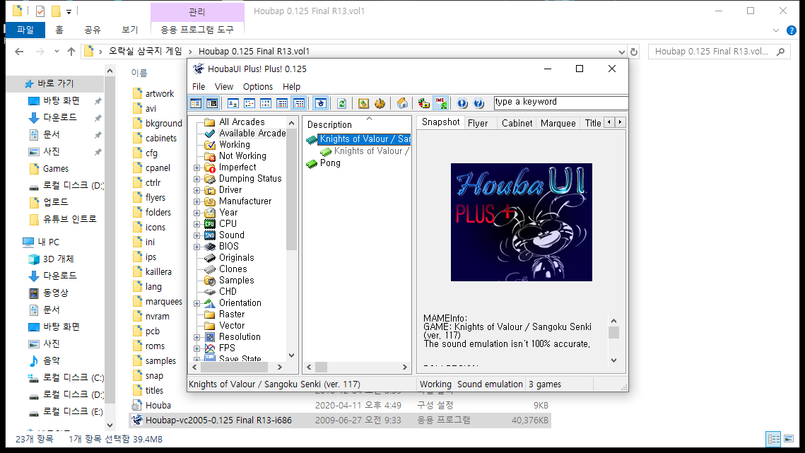Toggle the picture area toolbar button
This screenshot has width=805, height=453.
212,103
